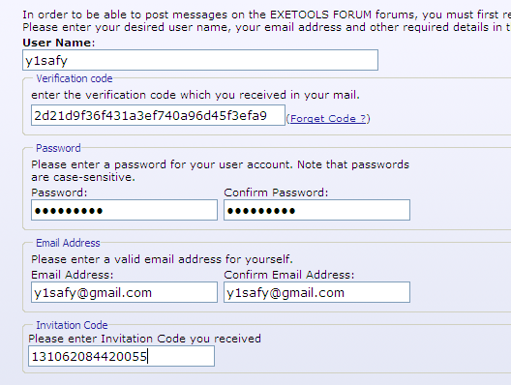This screenshot has height=385, width=511.
Task: Focus the Email Address input with y1safy@gmail.com
Action: click(x=124, y=292)
